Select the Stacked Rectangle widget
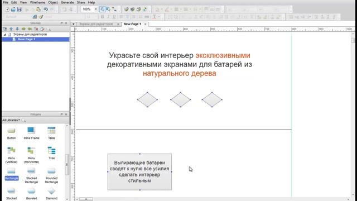The image size is (357, 201). point(31,176)
